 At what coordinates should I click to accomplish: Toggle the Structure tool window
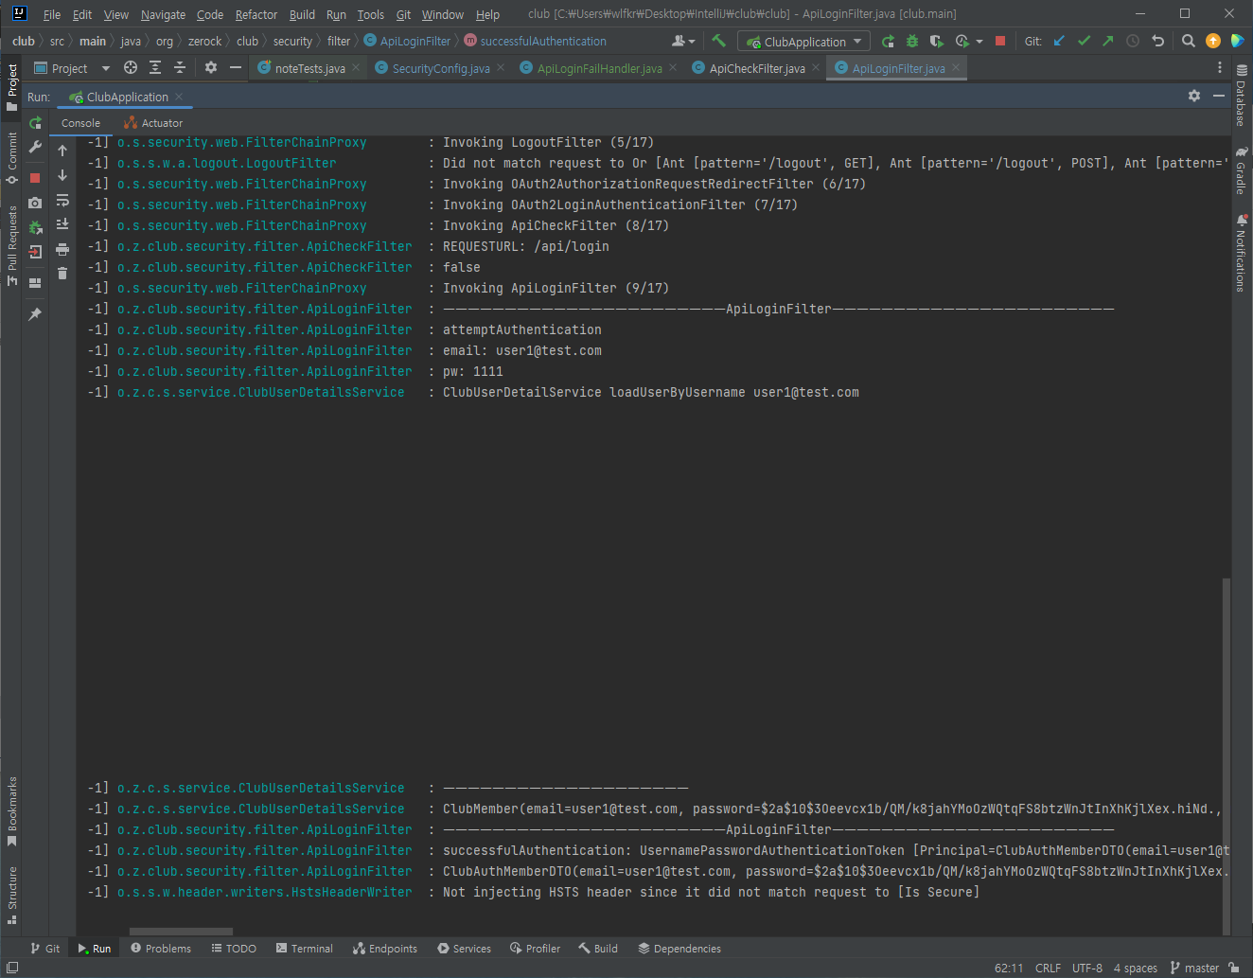pos(12,895)
